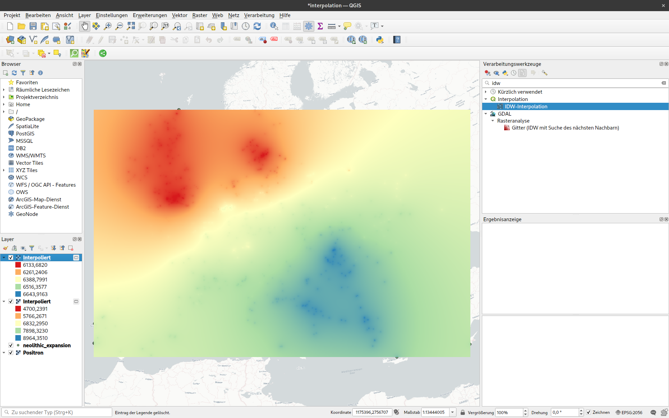This screenshot has height=418, width=669.
Task: Click the Zoom In magnifier tool
Action: [x=108, y=26]
